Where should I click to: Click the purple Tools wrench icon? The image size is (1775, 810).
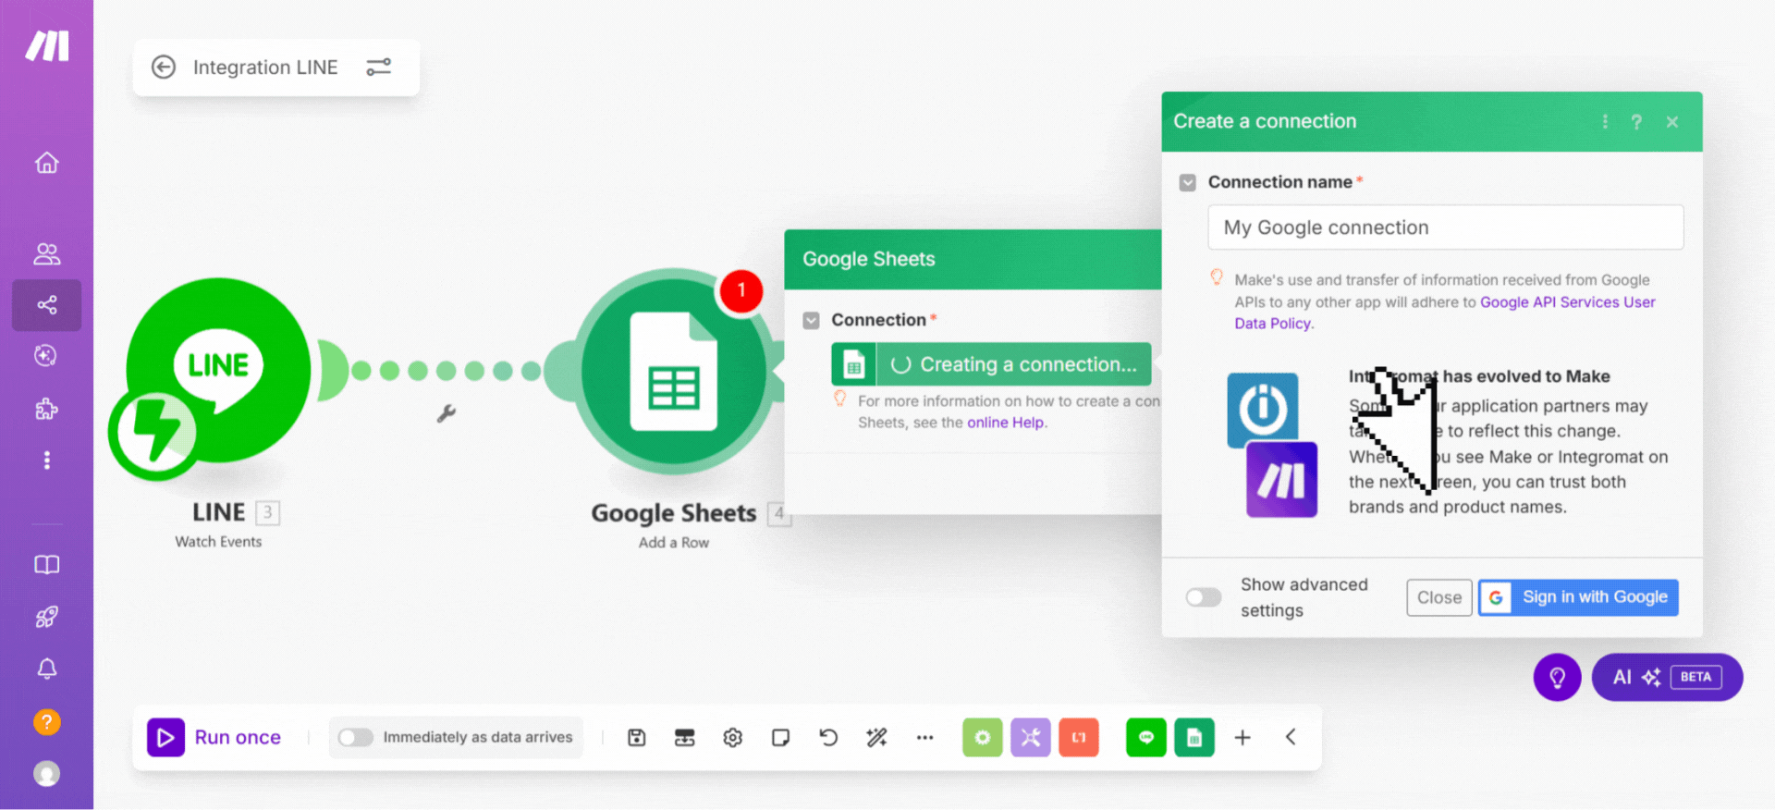click(x=1031, y=737)
